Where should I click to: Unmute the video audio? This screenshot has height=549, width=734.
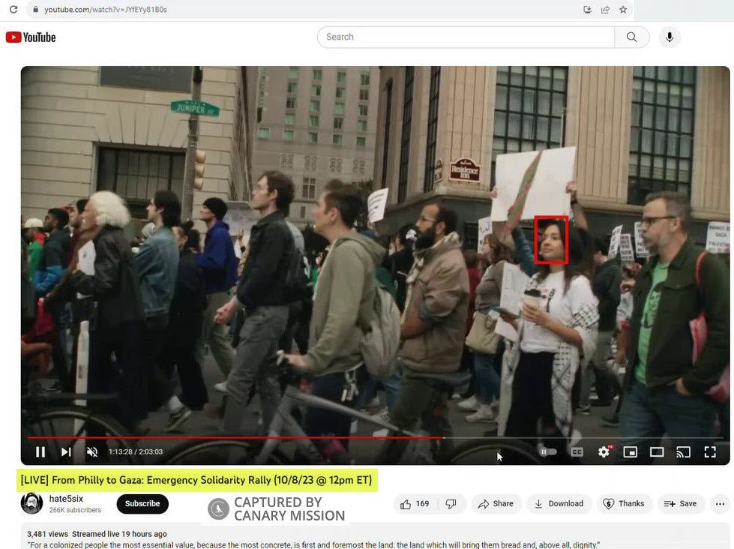92,451
